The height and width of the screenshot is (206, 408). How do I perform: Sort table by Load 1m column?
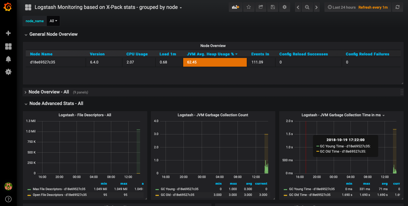168,54
